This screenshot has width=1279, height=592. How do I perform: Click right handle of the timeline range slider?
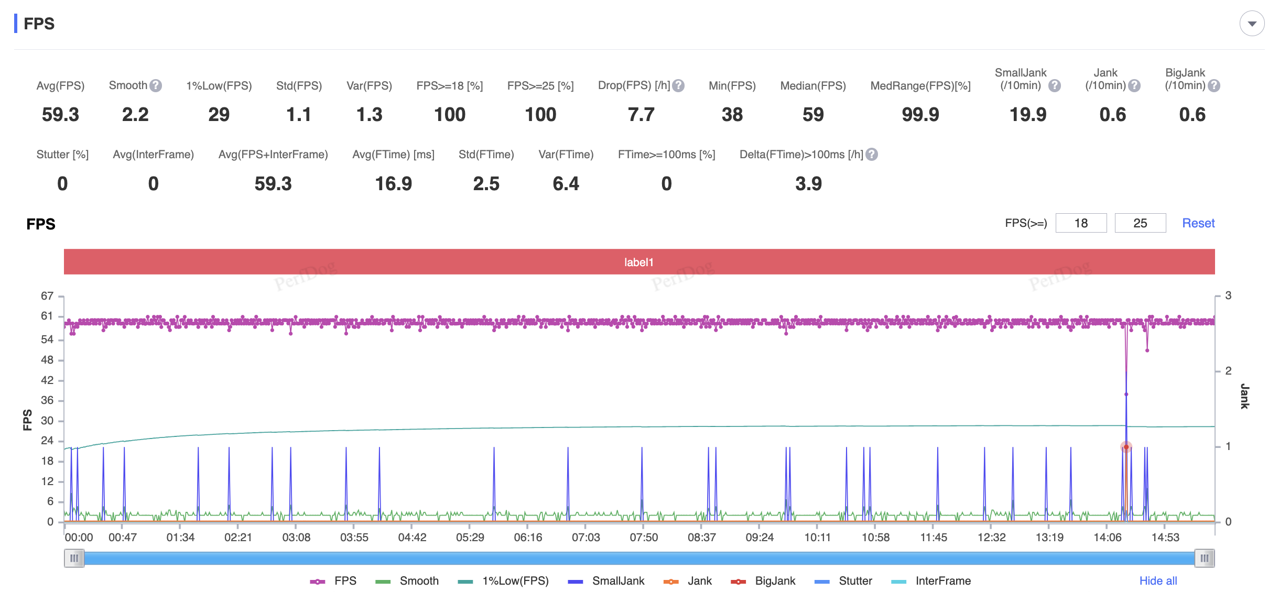[1205, 558]
